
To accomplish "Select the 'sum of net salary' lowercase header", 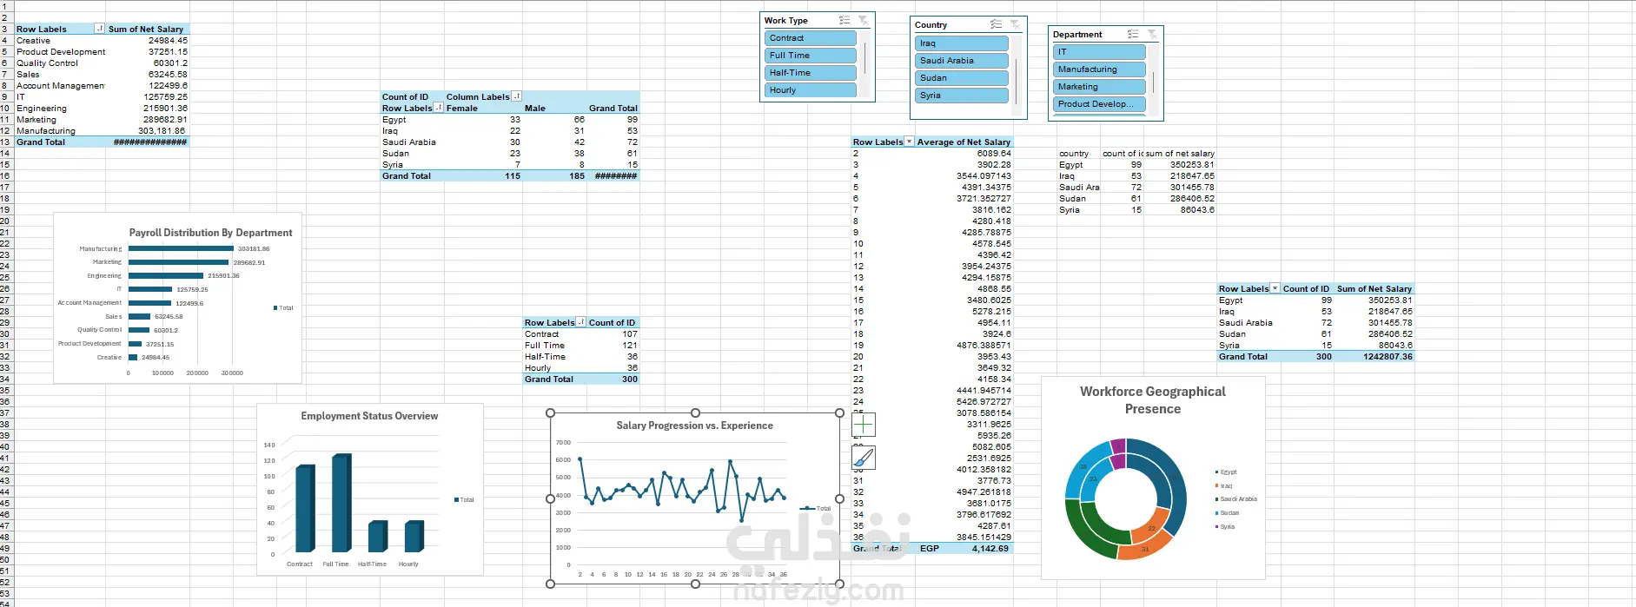I will coord(1180,153).
